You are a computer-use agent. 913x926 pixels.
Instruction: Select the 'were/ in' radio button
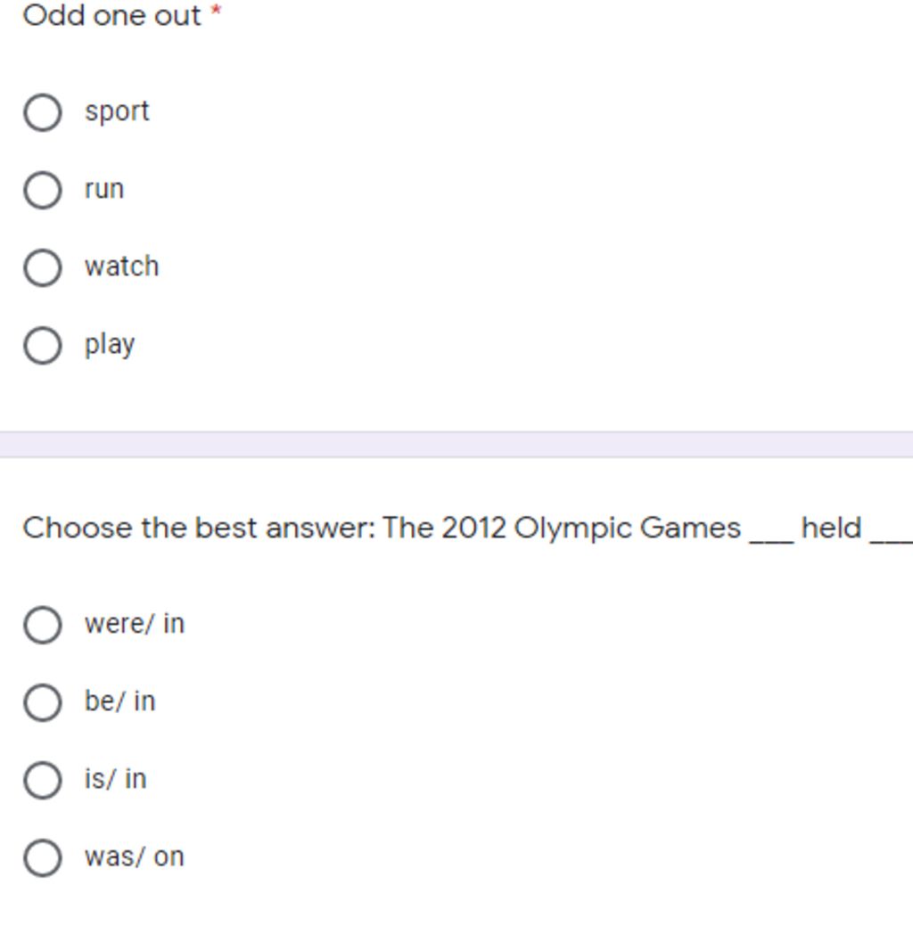(x=43, y=625)
